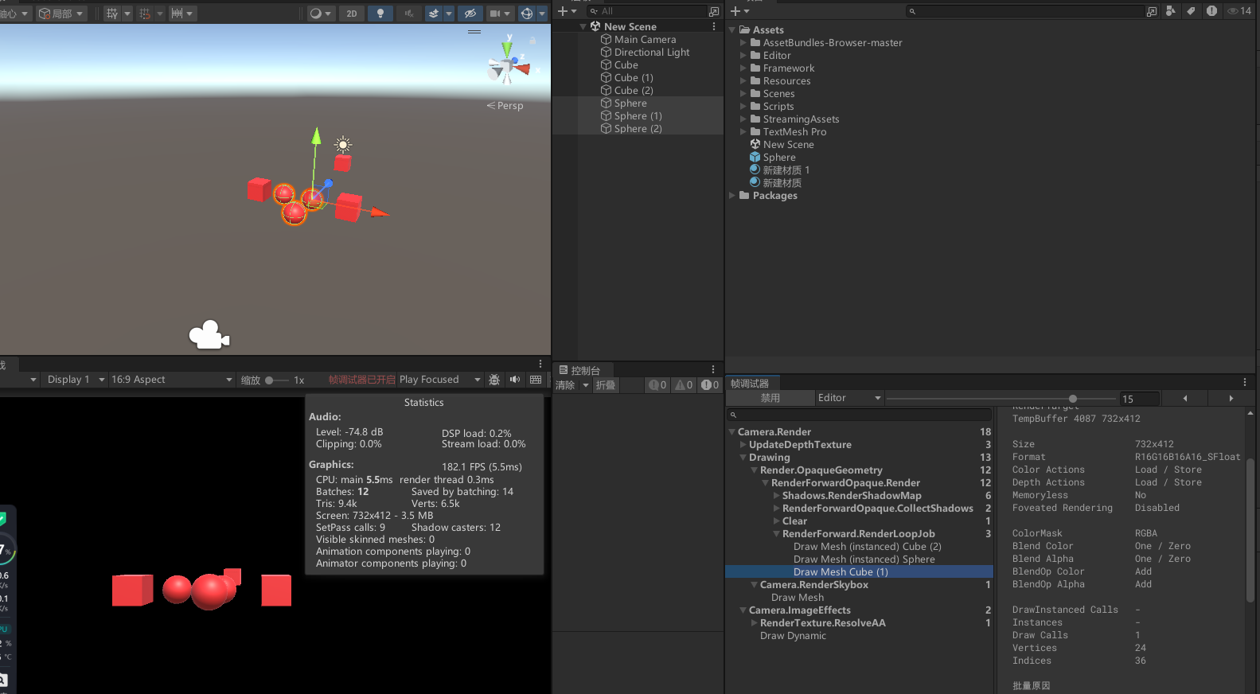Select the 帧调试器 frame debugger tab
Viewport: 1260px width, 694px height.
coord(750,384)
